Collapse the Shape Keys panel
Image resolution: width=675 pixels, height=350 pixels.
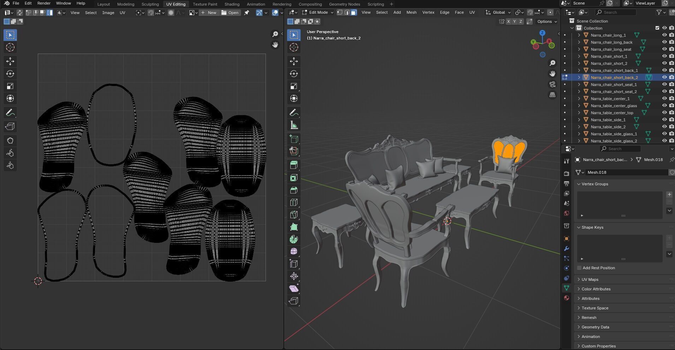pyautogui.click(x=579, y=227)
